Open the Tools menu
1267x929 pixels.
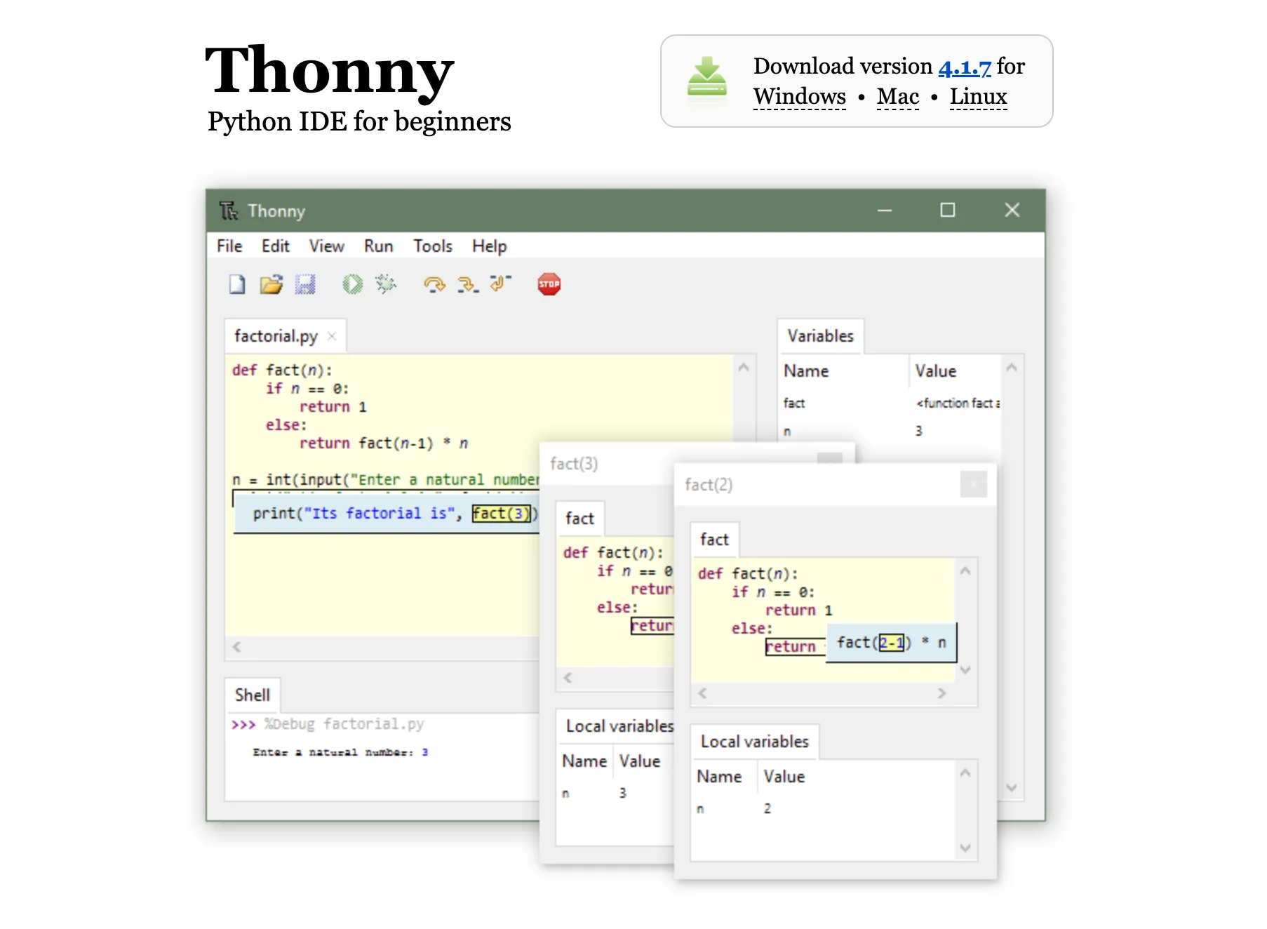[432, 246]
